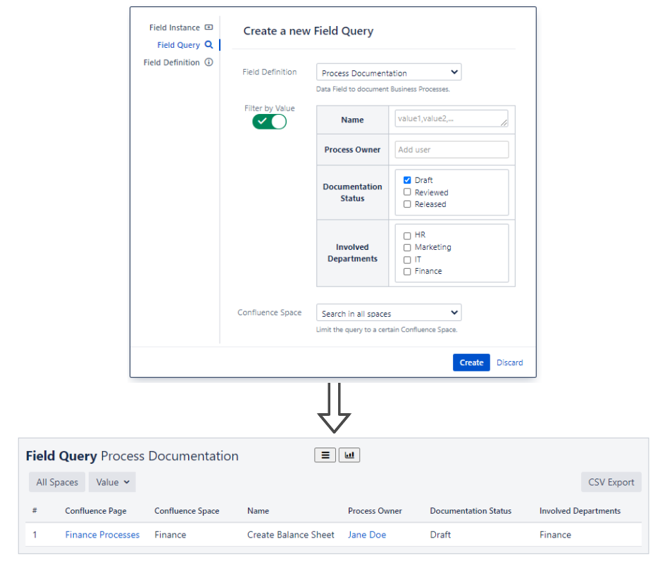Viewport: 660px width, 563px height.
Task: Switch to list view icon
Action: [x=325, y=455]
